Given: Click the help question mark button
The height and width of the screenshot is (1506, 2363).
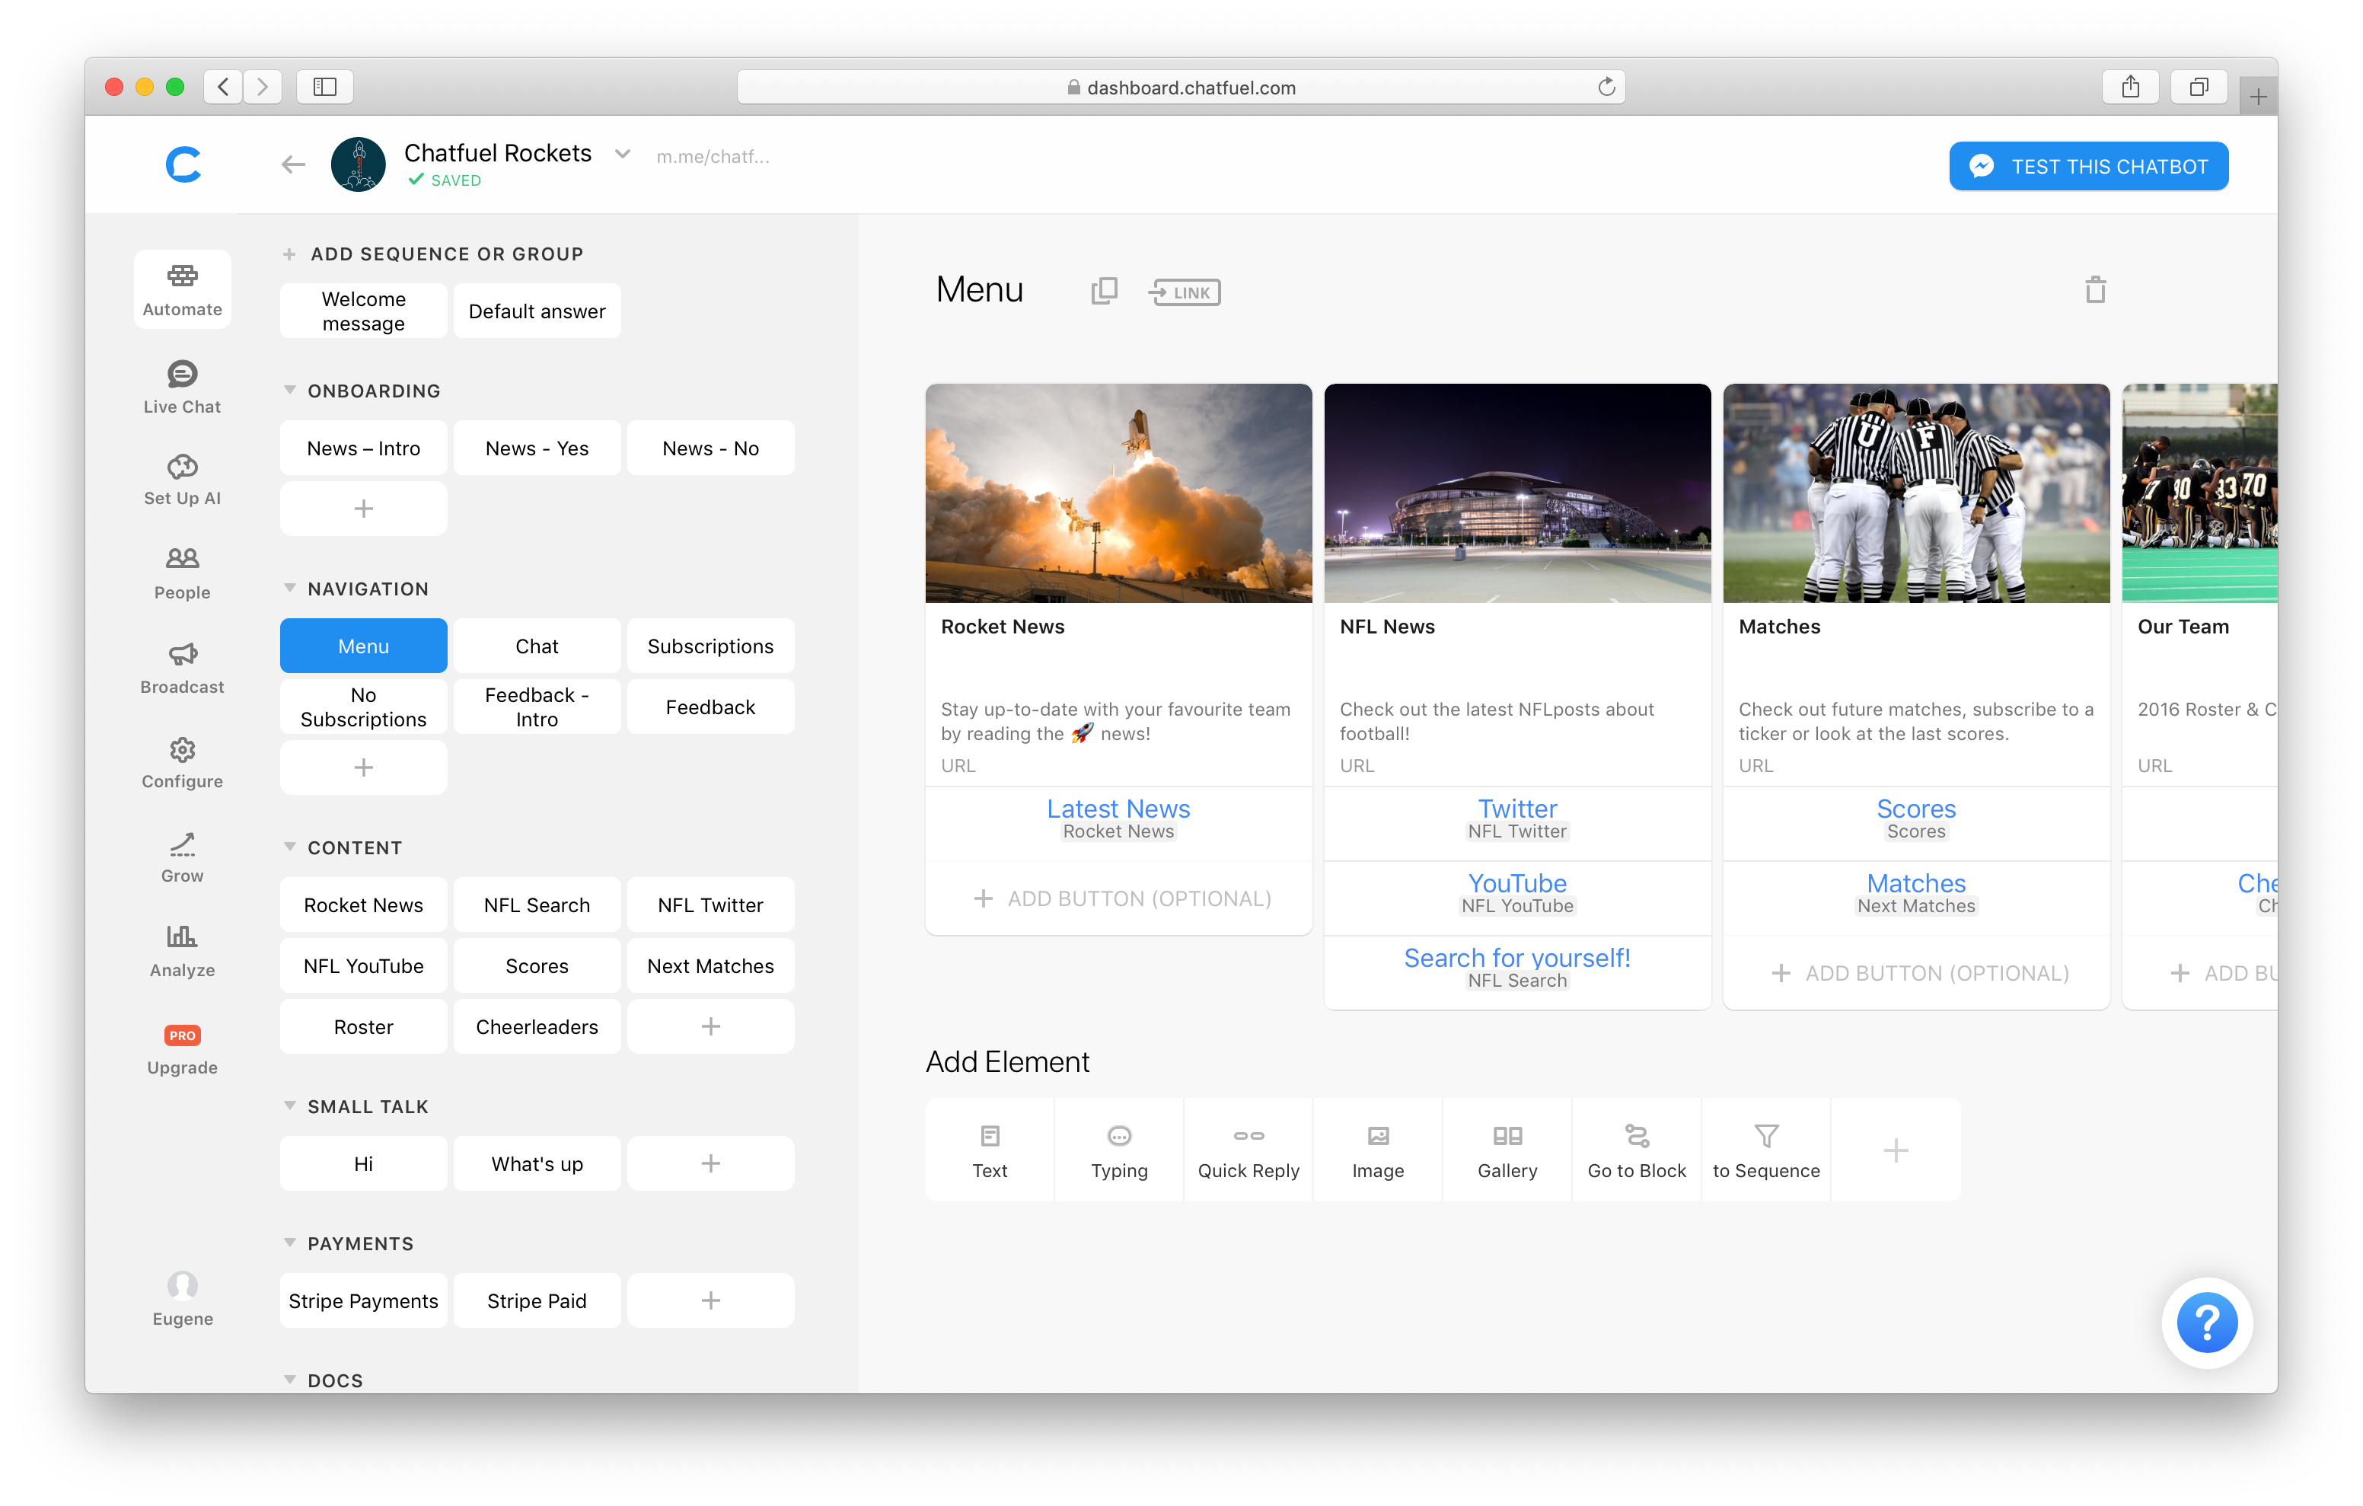Looking at the screenshot, I should (x=2205, y=1323).
